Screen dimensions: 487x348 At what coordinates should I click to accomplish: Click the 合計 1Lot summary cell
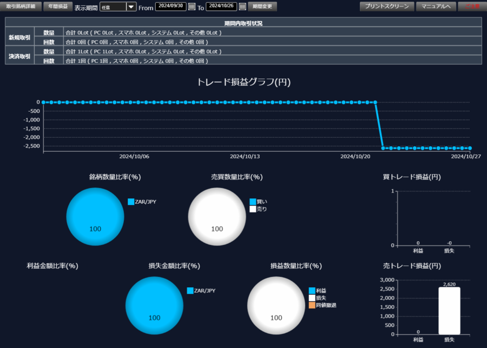pos(273,51)
